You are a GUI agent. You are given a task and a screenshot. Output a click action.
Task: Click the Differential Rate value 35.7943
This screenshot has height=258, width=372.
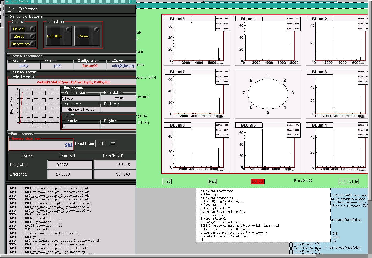[115, 174]
